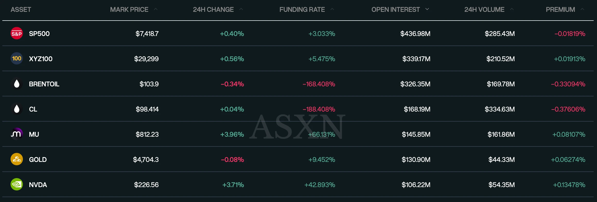This screenshot has width=597, height=202.
Task: Select the Asset column header
Action: tap(21, 10)
